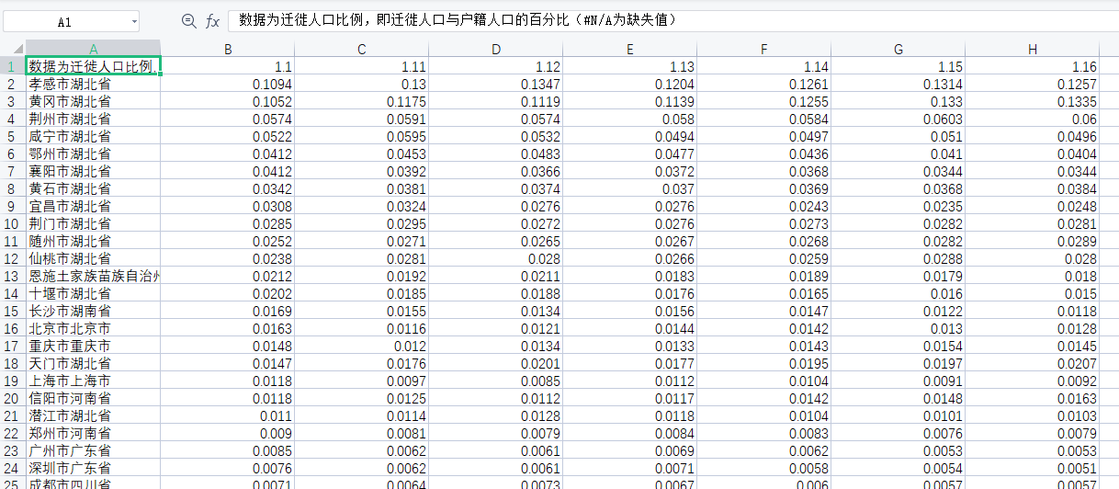The image size is (1119, 489).
Task: Click cell G18 value 0.0197
Action: [899, 363]
